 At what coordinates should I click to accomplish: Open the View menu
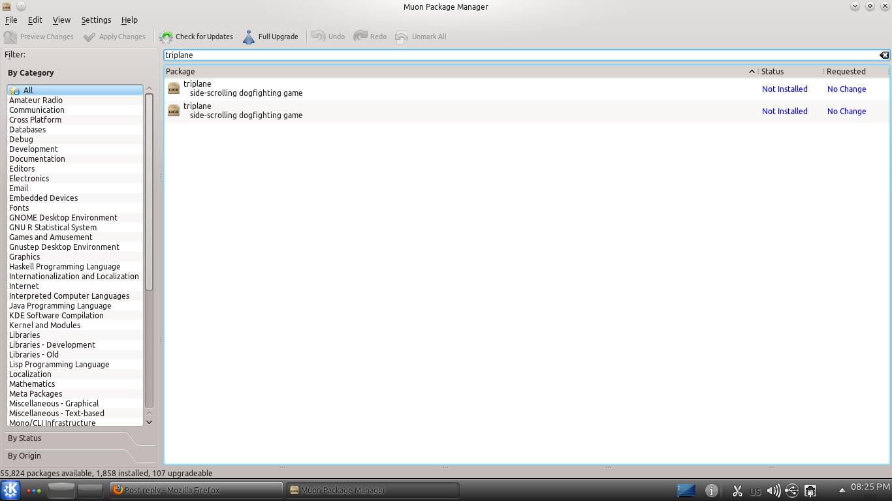click(61, 20)
